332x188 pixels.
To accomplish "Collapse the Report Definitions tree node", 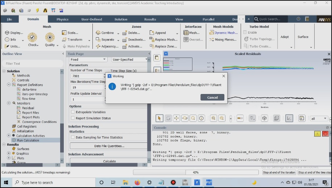I will click(9, 85).
